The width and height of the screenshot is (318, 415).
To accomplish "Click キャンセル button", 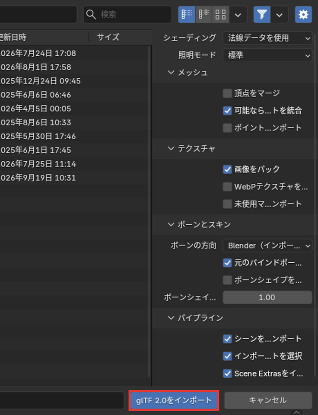I will pyautogui.click(x=268, y=400).
